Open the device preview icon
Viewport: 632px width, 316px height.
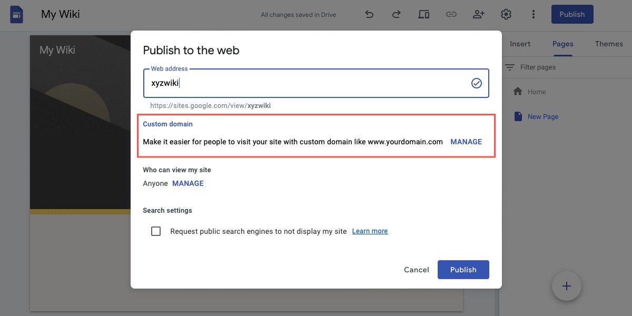coord(424,14)
